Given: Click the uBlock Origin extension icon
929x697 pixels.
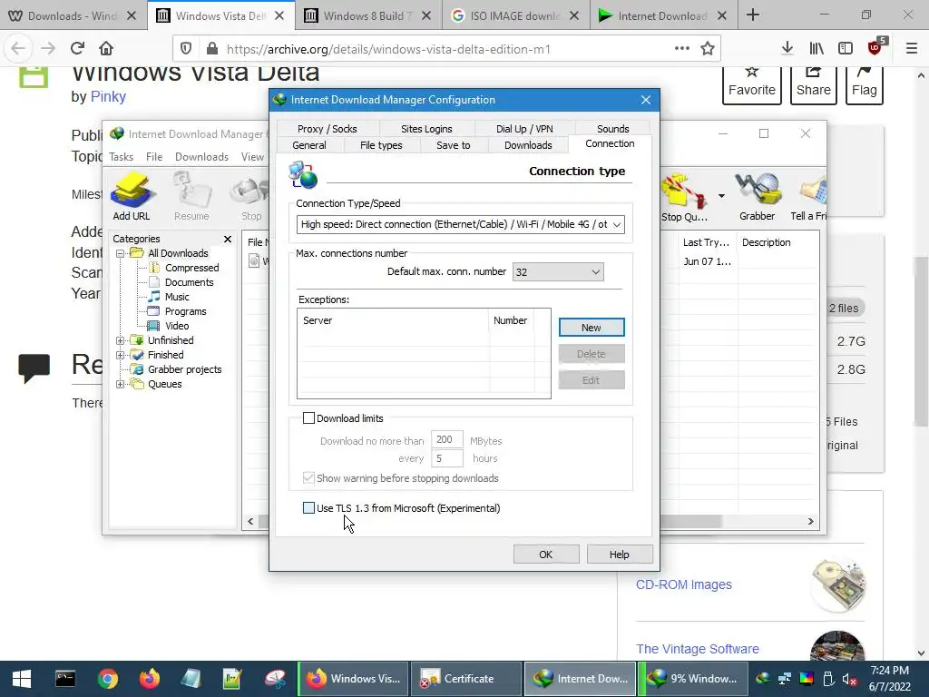Looking at the screenshot, I should (x=875, y=47).
